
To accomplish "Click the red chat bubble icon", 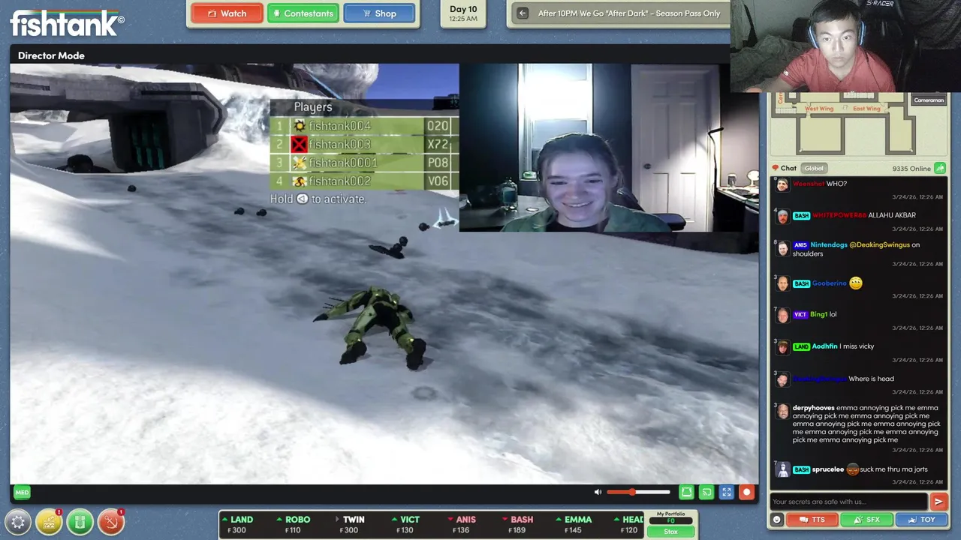I will (775, 168).
